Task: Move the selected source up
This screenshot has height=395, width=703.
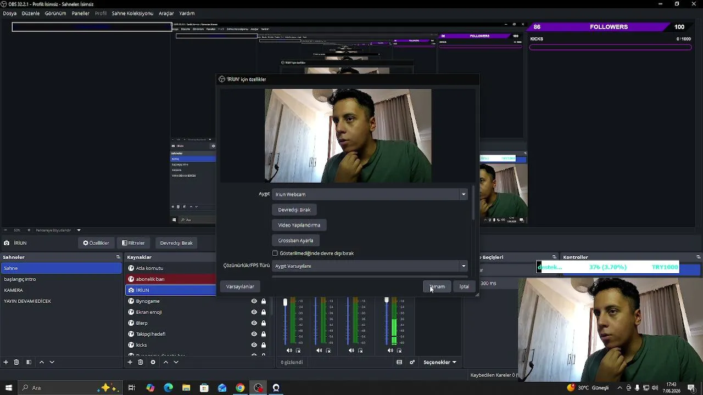Action: coord(165,362)
